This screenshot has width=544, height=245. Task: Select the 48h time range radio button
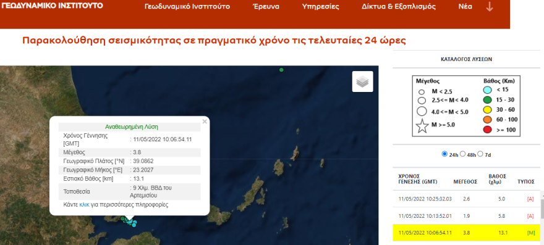tap(462, 154)
